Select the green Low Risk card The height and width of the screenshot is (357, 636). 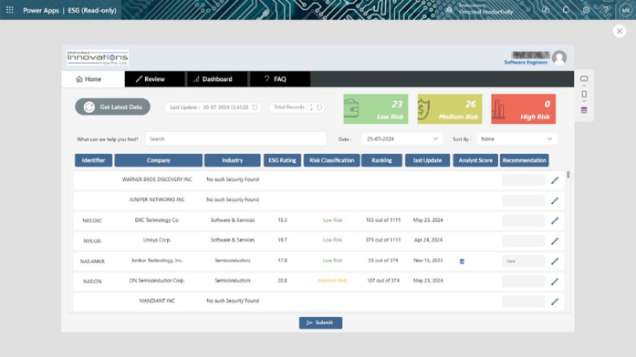pos(376,109)
